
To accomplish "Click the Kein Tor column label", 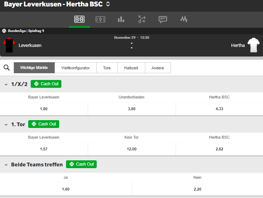I will click(131, 137).
